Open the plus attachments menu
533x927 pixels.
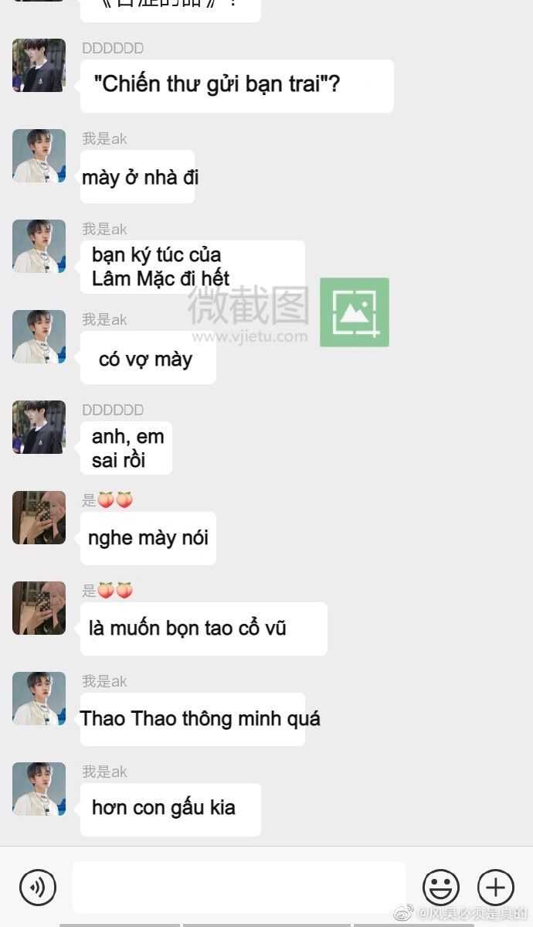[x=496, y=887]
